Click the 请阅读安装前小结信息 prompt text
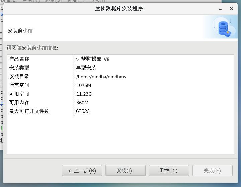Screen dimensions: 241x187 pos(32,48)
